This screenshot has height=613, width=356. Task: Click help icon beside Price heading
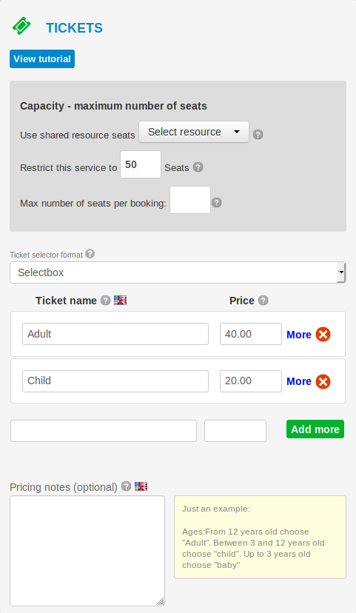pyautogui.click(x=263, y=301)
